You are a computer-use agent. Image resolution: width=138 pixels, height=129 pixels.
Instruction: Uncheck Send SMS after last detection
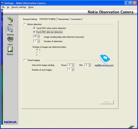(x=34, y=32)
